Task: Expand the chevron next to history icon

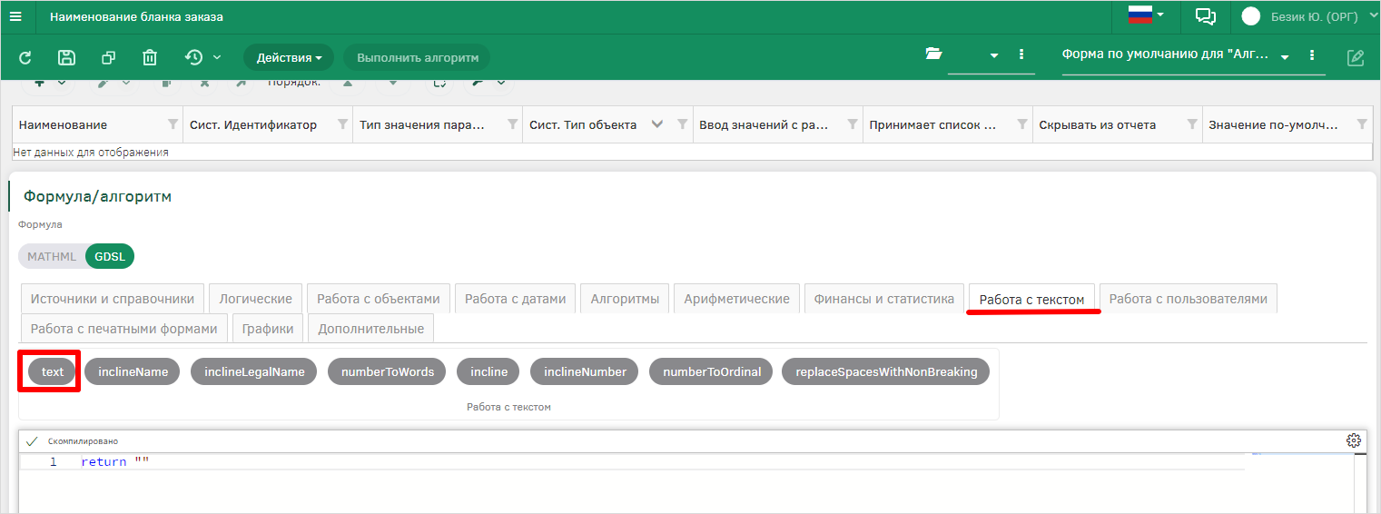Action: click(x=217, y=57)
